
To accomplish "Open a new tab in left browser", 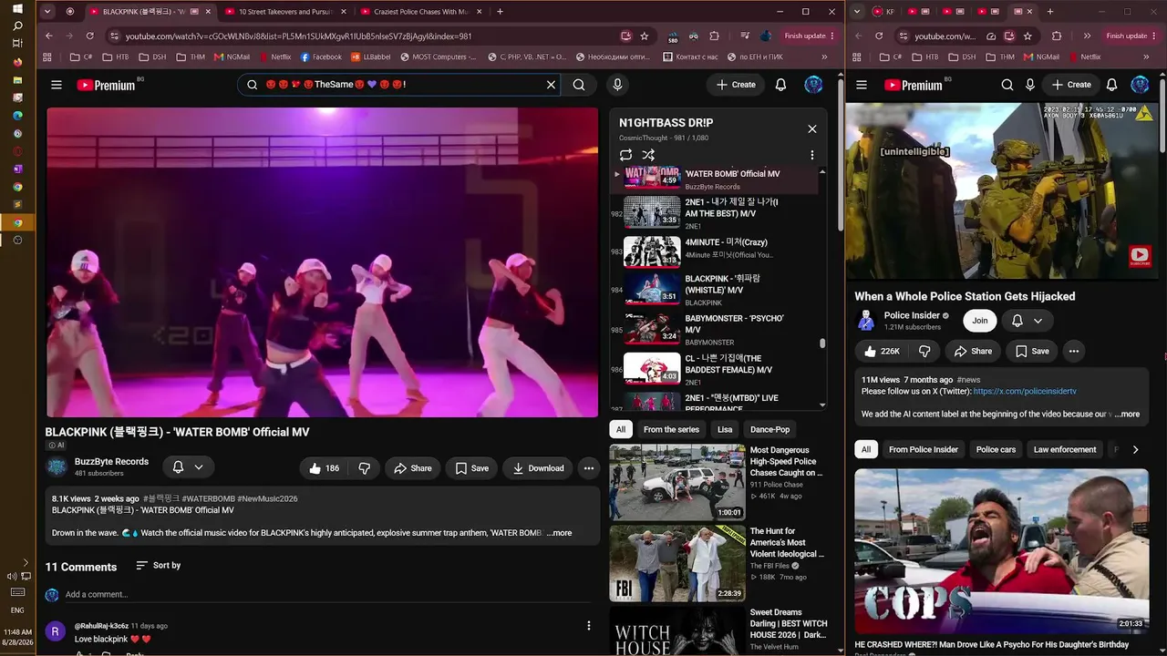I will tap(500, 12).
